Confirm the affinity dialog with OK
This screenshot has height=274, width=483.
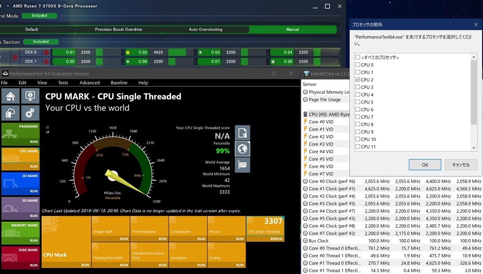pyautogui.click(x=425, y=165)
